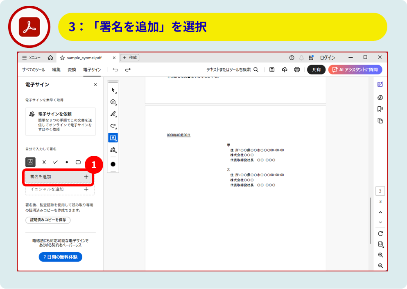Select the checkmark stamp tool
This screenshot has height=289, width=407.
click(55, 162)
